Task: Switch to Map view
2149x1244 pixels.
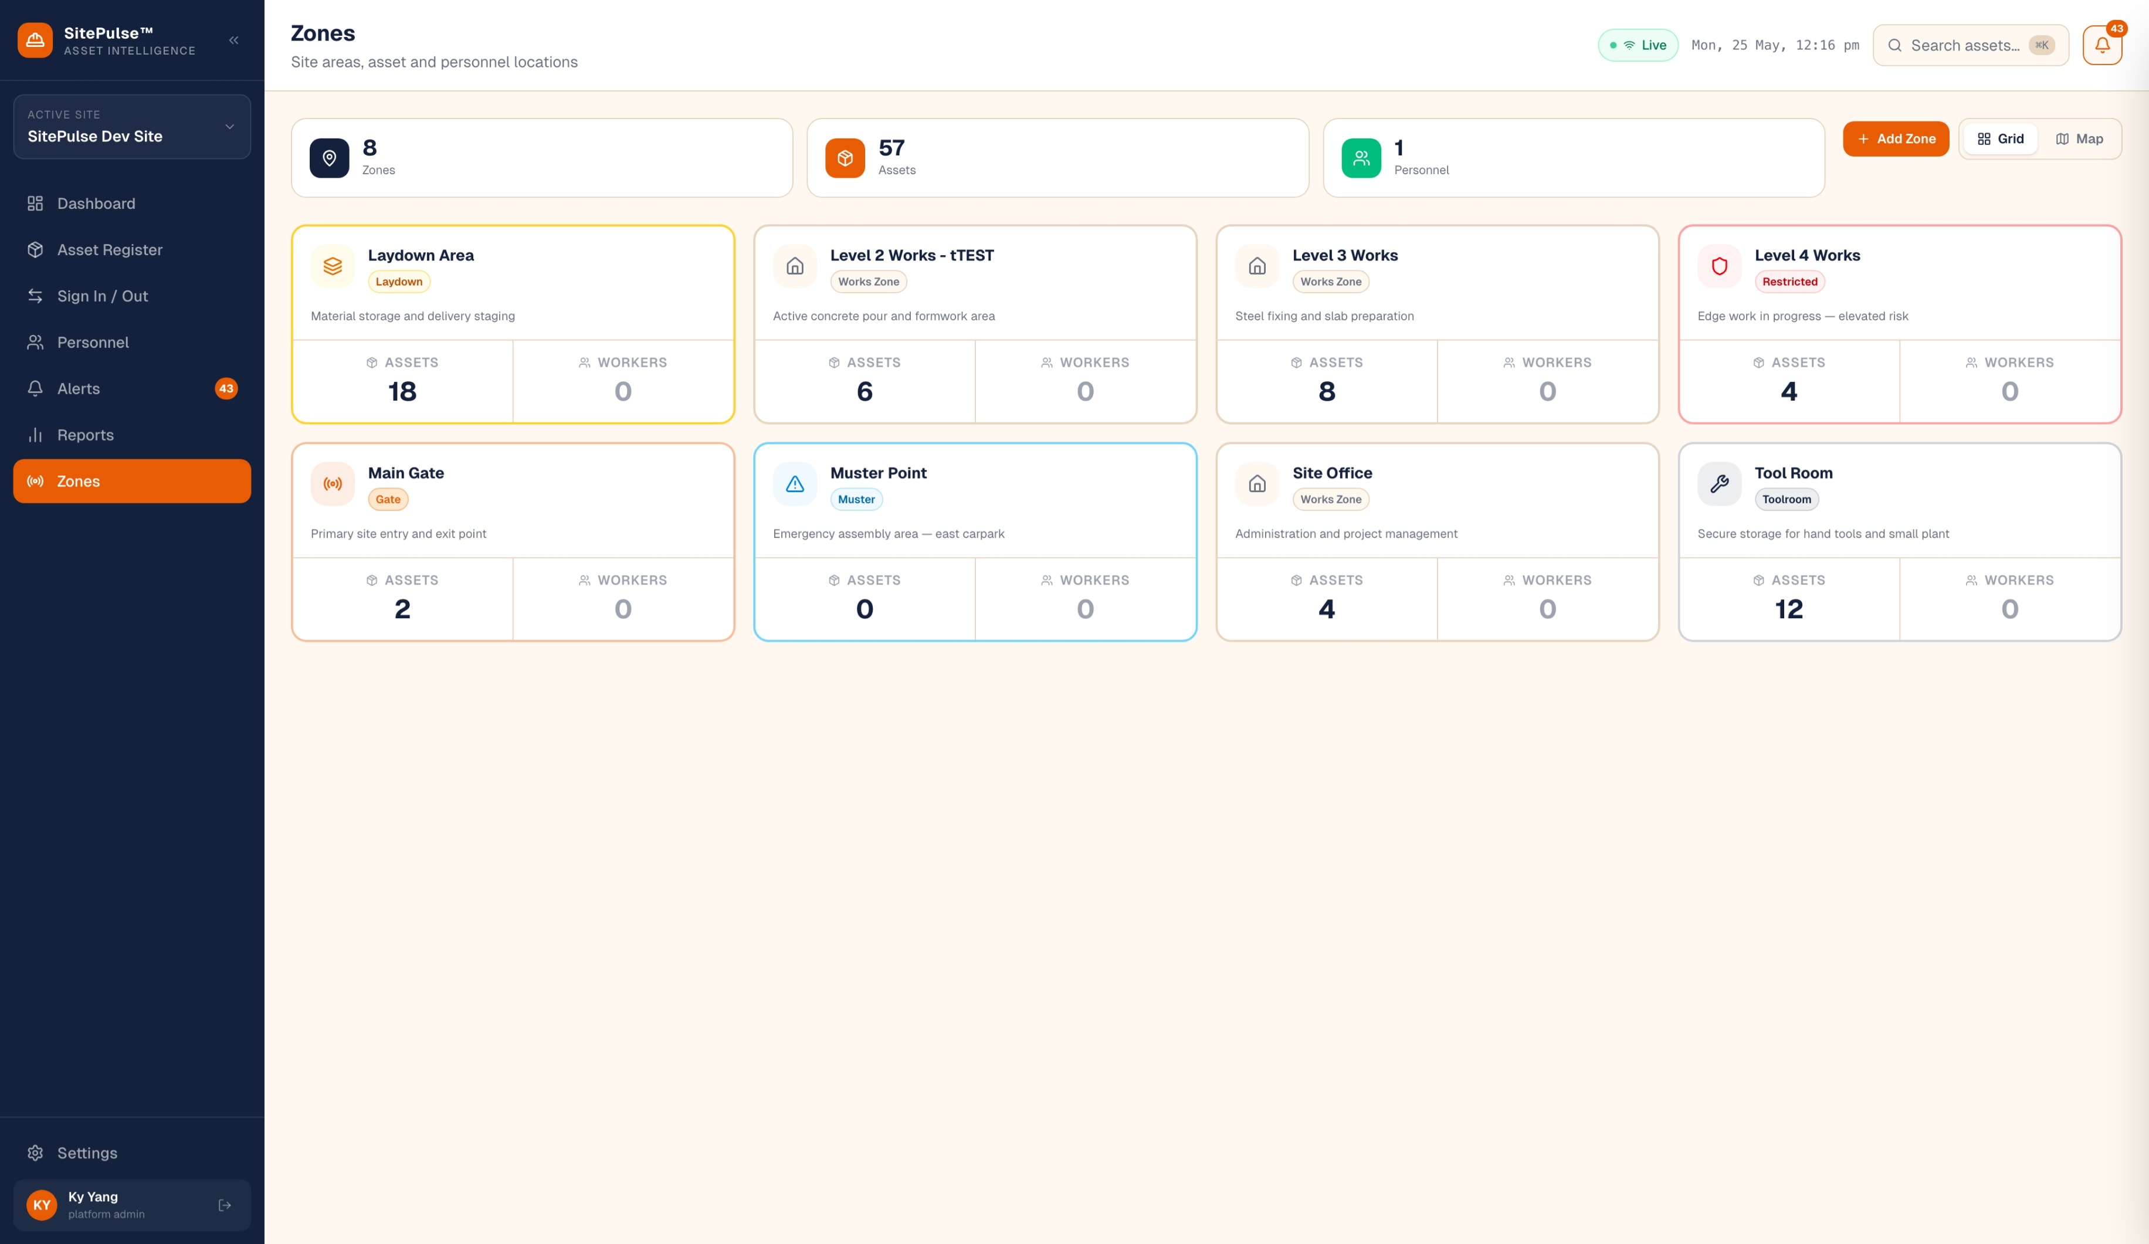Action: click(2079, 139)
